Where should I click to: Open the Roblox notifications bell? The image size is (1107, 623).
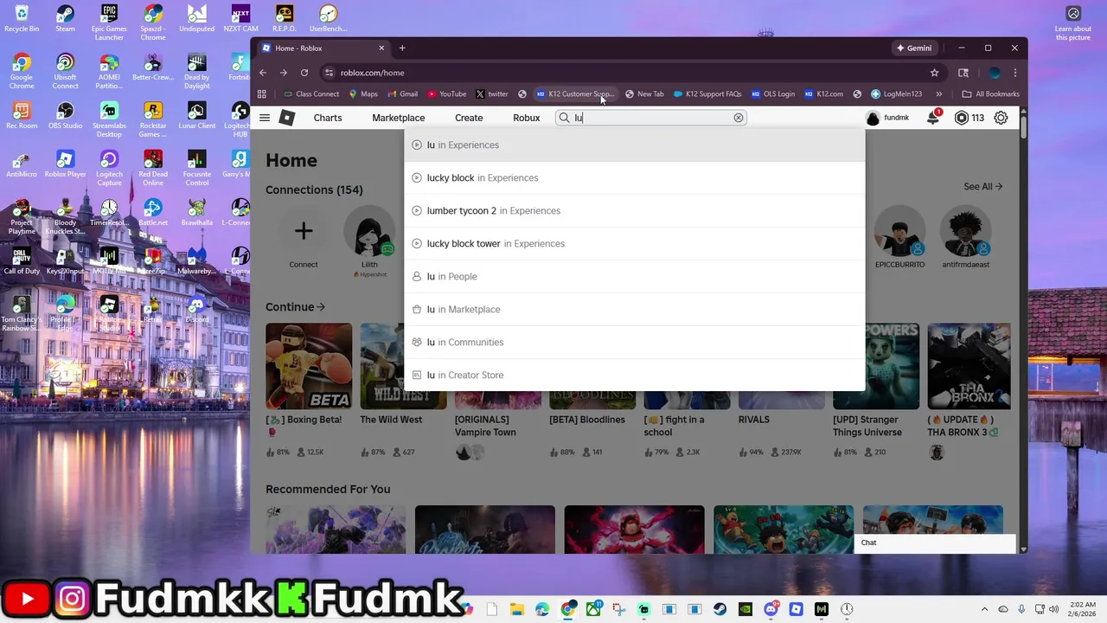[x=933, y=118]
